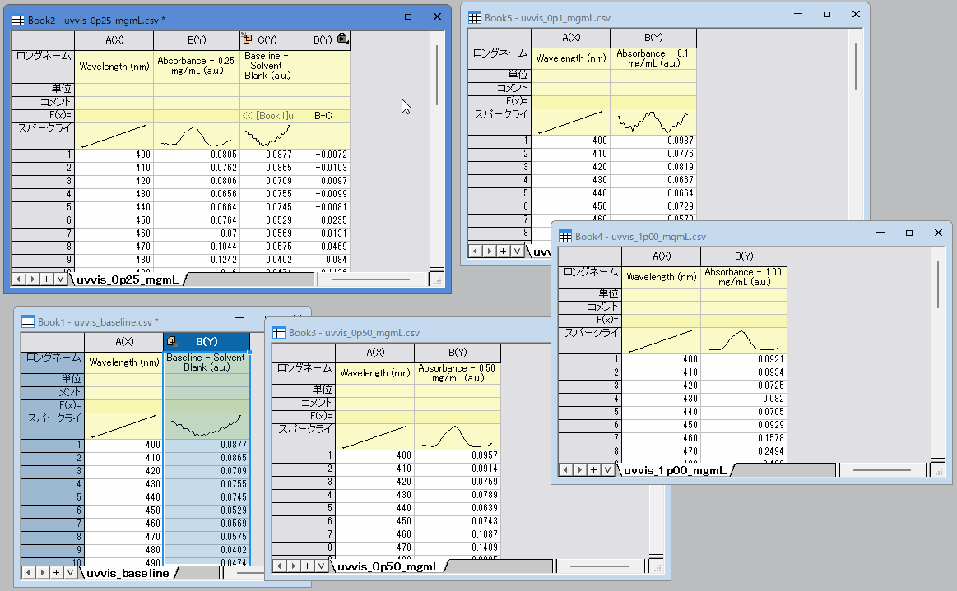Viewport: 957px width, 591px height.
Task: Add new sheet with plus button in Book2
Action: (46, 279)
